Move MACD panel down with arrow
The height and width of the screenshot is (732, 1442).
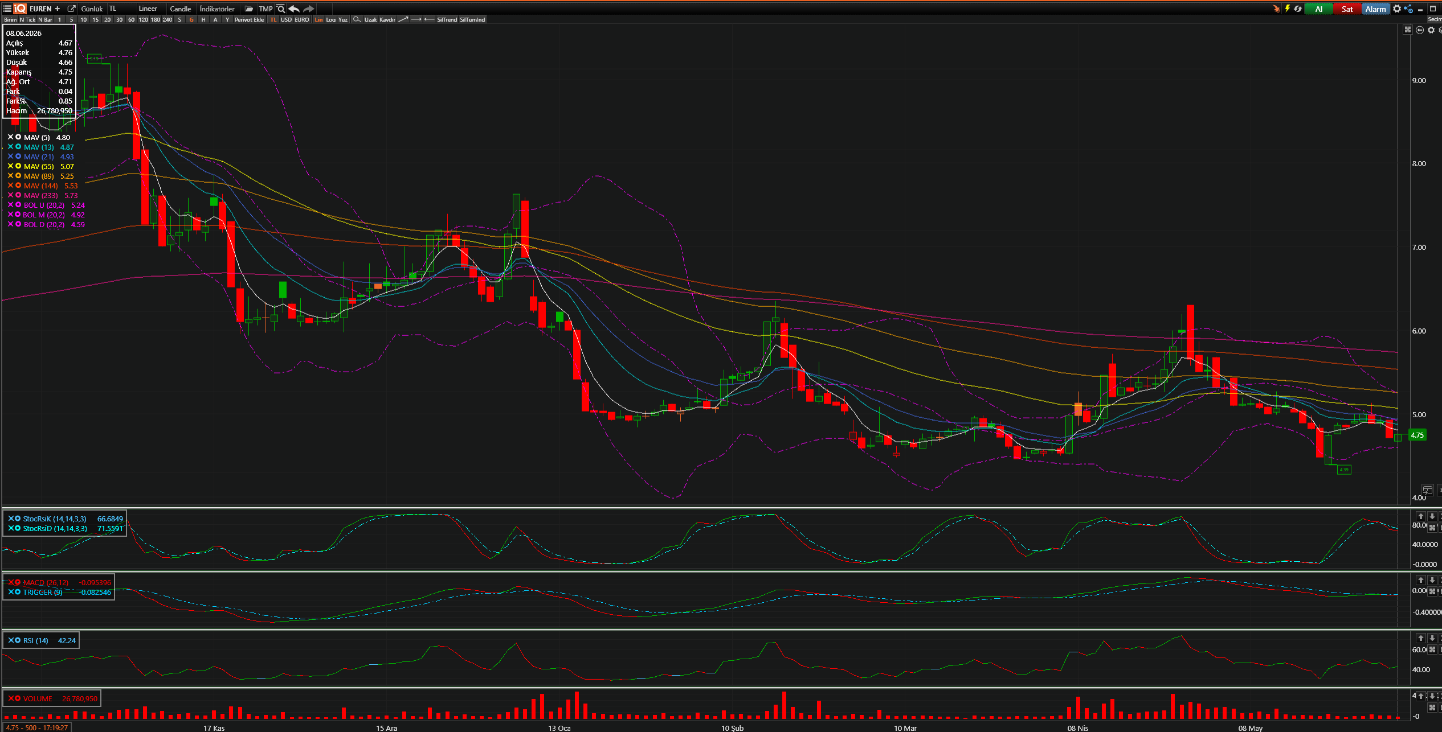click(x=1432, y=580)
